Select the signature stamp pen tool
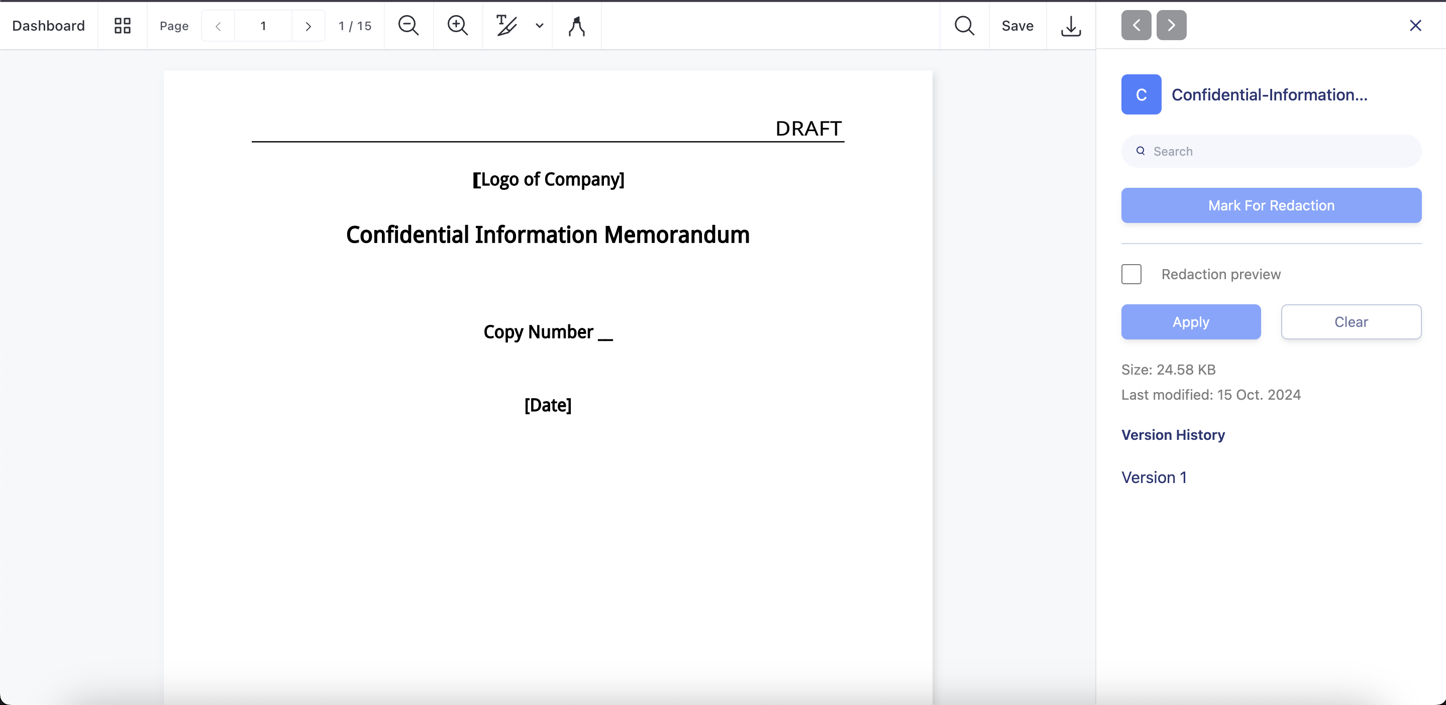1446x705 pixels. coord(576,26)
